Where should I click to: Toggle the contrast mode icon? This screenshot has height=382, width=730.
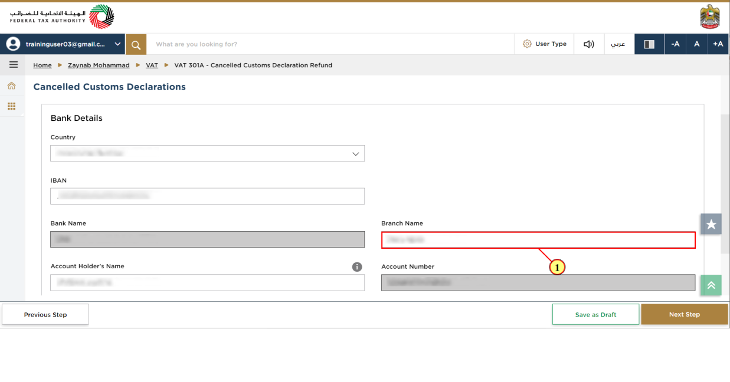[649, 44]
